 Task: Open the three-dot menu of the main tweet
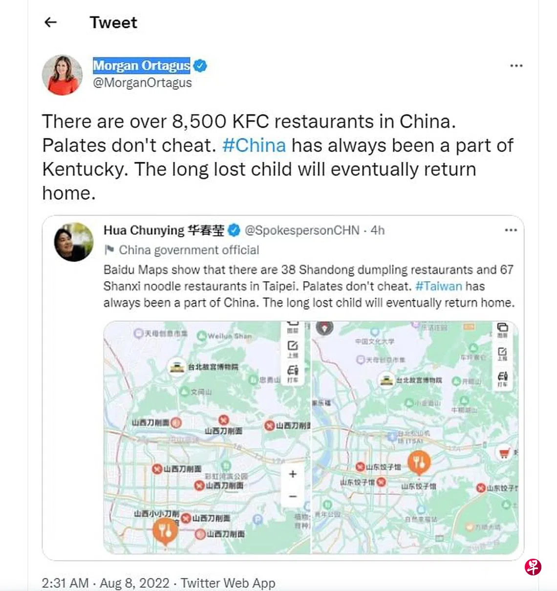point(516,66)
